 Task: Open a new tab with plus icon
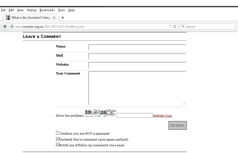click(63, 18)
